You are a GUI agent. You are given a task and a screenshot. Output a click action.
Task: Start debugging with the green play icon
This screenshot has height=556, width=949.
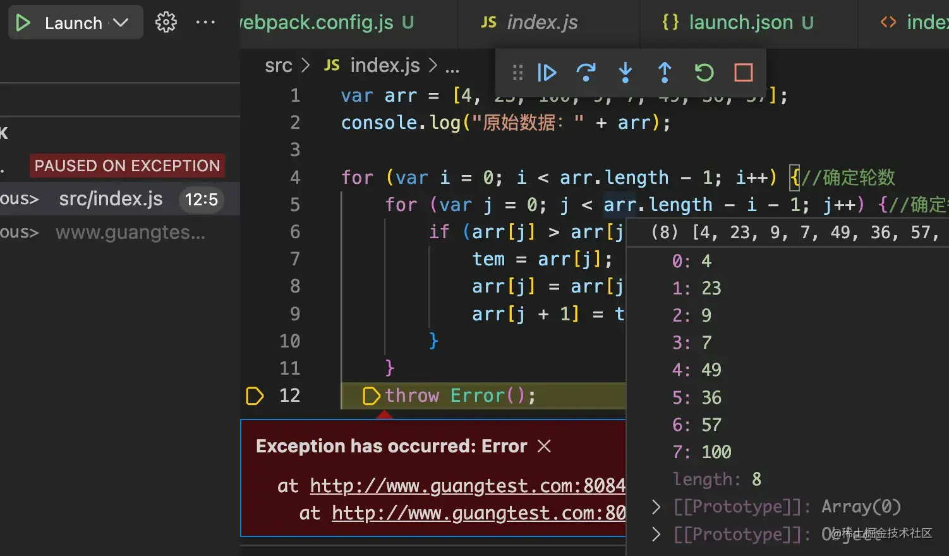23,23
